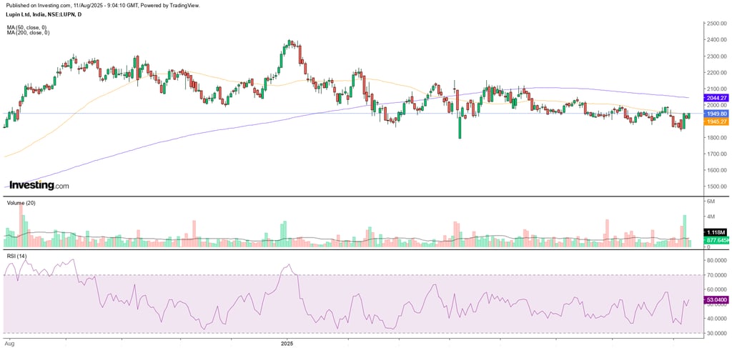Click the 2300.00 price axis label
Viewport: 732px width, 348px height.
pyautogui.click(x=717, y=56)
